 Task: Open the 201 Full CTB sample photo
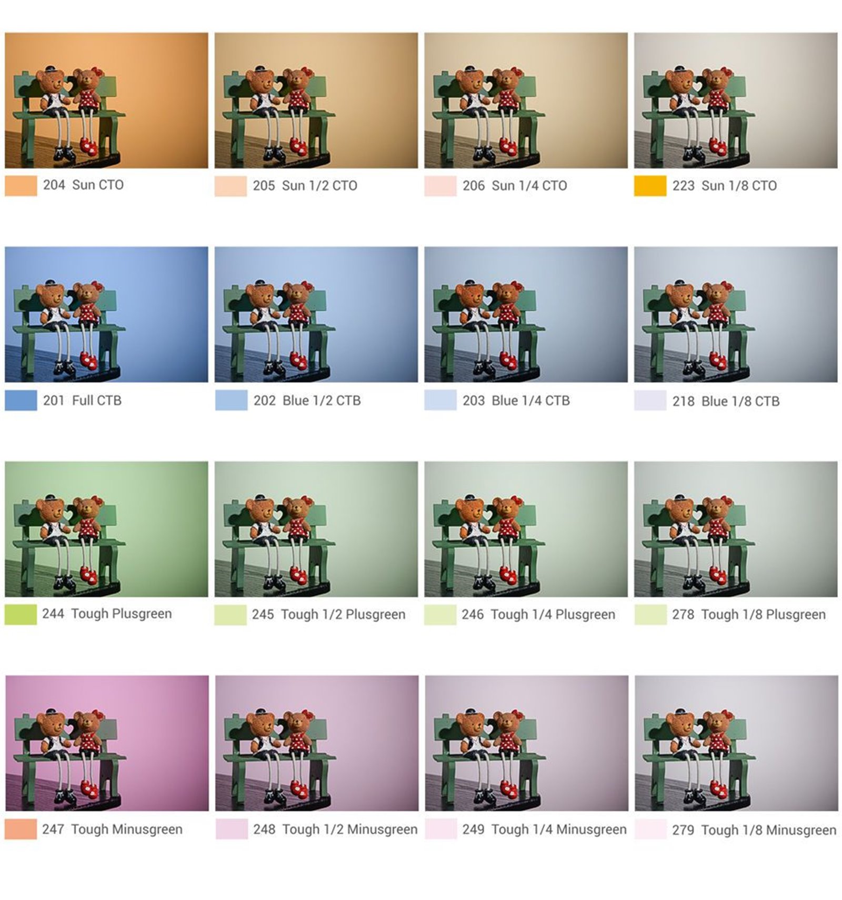tap(106, 315)
